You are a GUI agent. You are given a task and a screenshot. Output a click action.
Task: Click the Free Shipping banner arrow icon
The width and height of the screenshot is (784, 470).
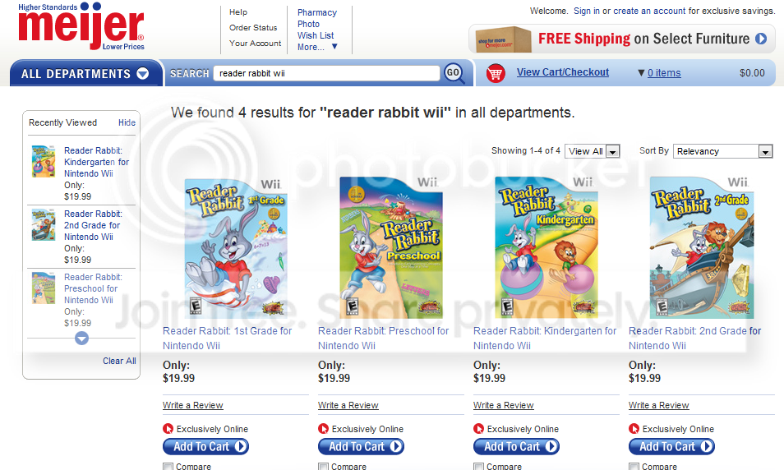point(761,39)
